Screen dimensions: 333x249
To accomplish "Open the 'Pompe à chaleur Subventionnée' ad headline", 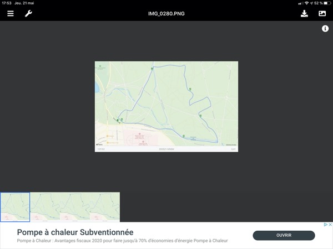I will [x=75, y=232].
